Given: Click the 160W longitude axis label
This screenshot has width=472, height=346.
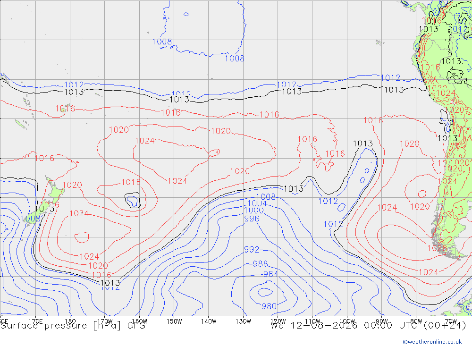Looking at the screenshot, I should (x=140, y=321).
